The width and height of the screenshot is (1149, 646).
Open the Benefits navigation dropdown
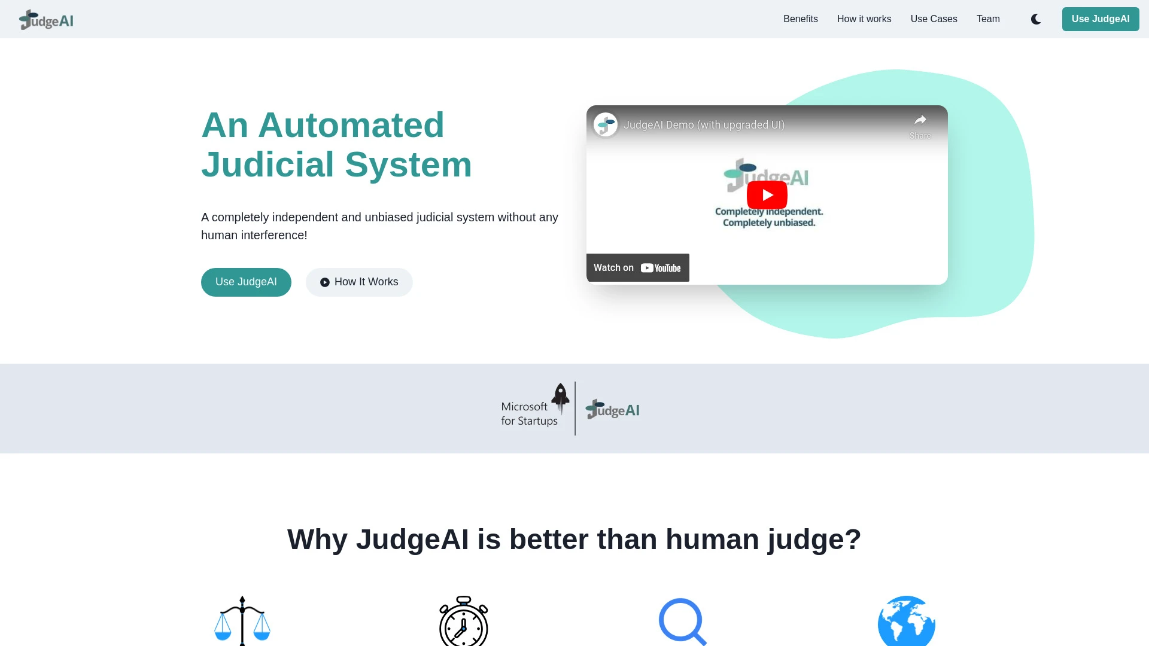(800, 19)
